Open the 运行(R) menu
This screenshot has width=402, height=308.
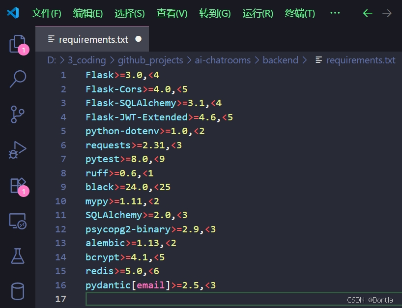pyautogui.click(x=258, y=14)
